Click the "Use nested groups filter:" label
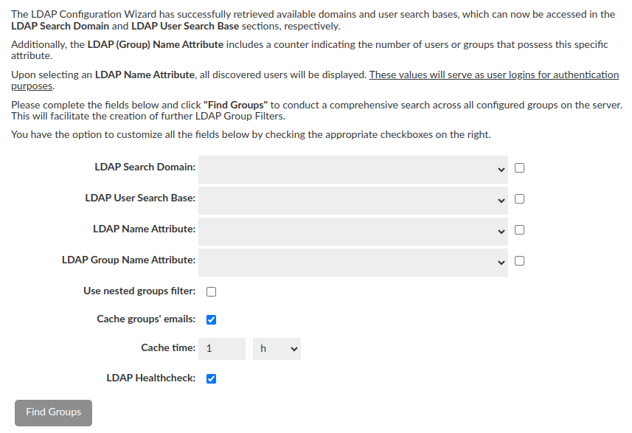The image size is (632, 433). (x=139, y=291)
